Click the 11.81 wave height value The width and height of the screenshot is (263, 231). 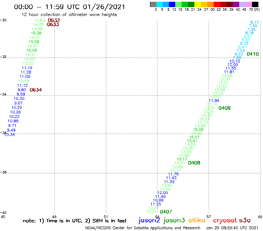tap(229, 72)
